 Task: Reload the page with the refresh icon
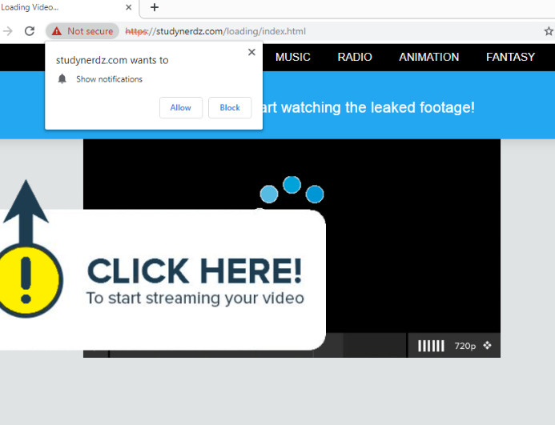(30, 31)
